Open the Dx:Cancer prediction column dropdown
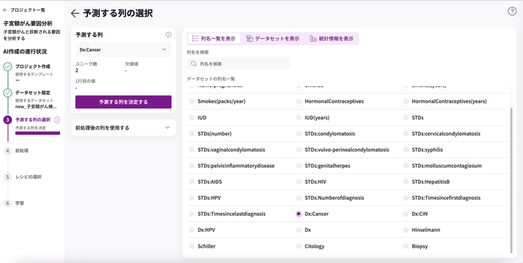 (124, 50)
